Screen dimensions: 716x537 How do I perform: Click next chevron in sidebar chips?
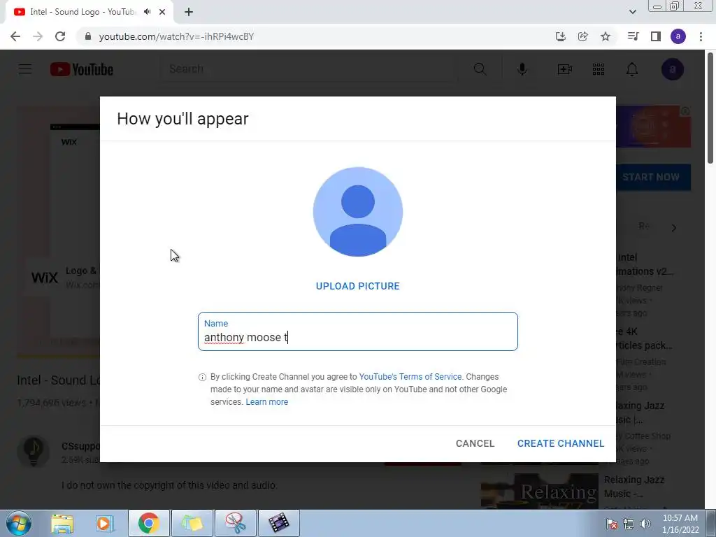674,227
